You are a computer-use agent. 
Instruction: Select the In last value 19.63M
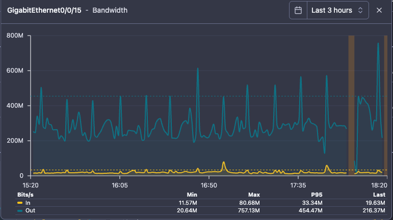[x=375, y=203]
